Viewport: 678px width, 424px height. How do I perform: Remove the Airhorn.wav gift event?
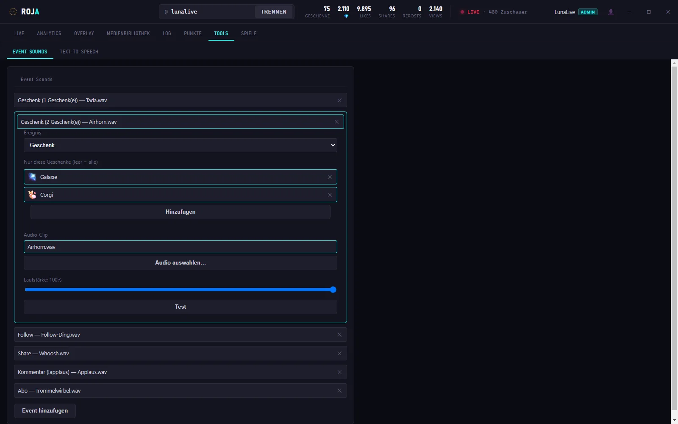click(x=336, y=122)
